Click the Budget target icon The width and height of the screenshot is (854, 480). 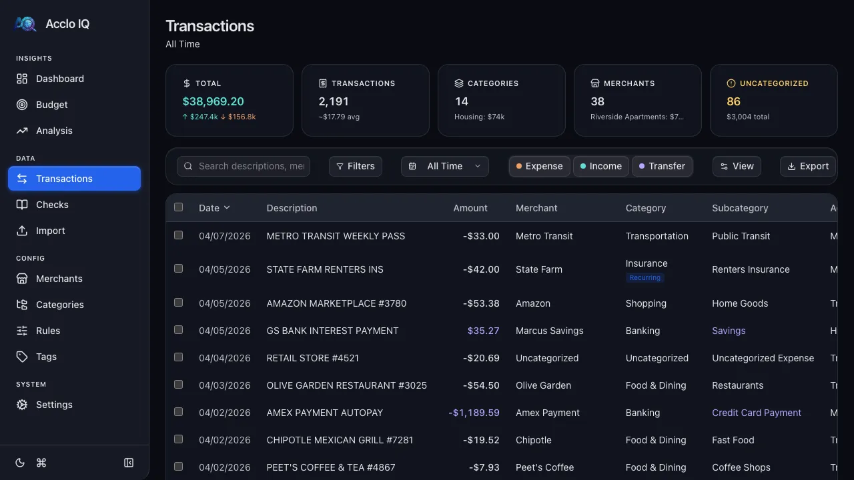coord(22,105)
